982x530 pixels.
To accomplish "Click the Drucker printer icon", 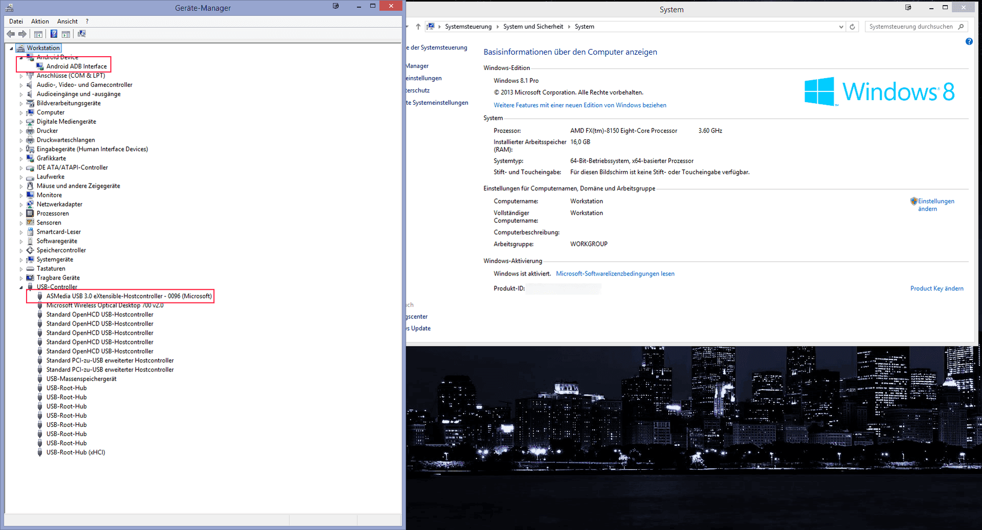I will pos(30,131).
